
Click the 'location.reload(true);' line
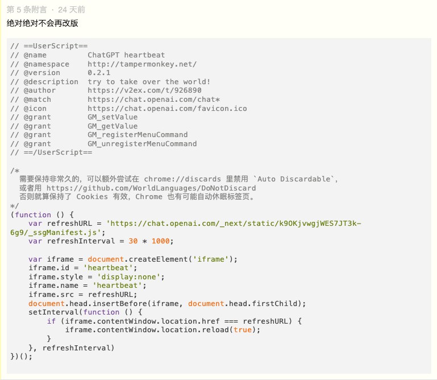(163, 330)
